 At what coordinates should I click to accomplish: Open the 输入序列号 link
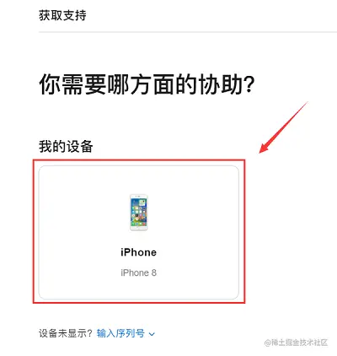click(x=120, y=333)
